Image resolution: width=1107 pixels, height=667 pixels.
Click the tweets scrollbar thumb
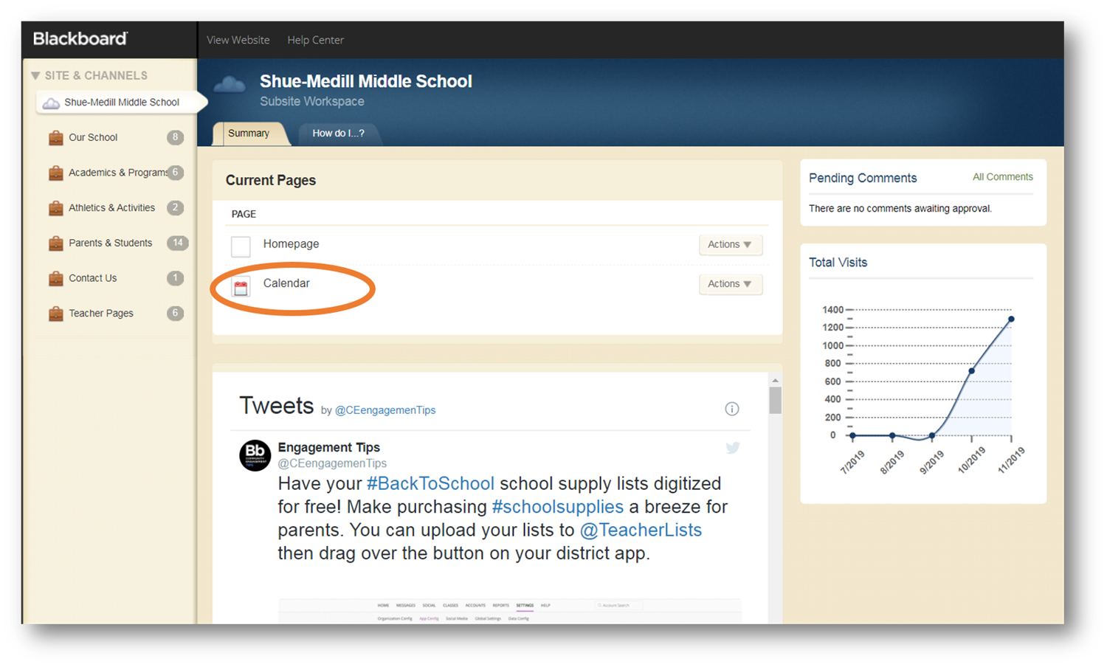click(775, 401)
